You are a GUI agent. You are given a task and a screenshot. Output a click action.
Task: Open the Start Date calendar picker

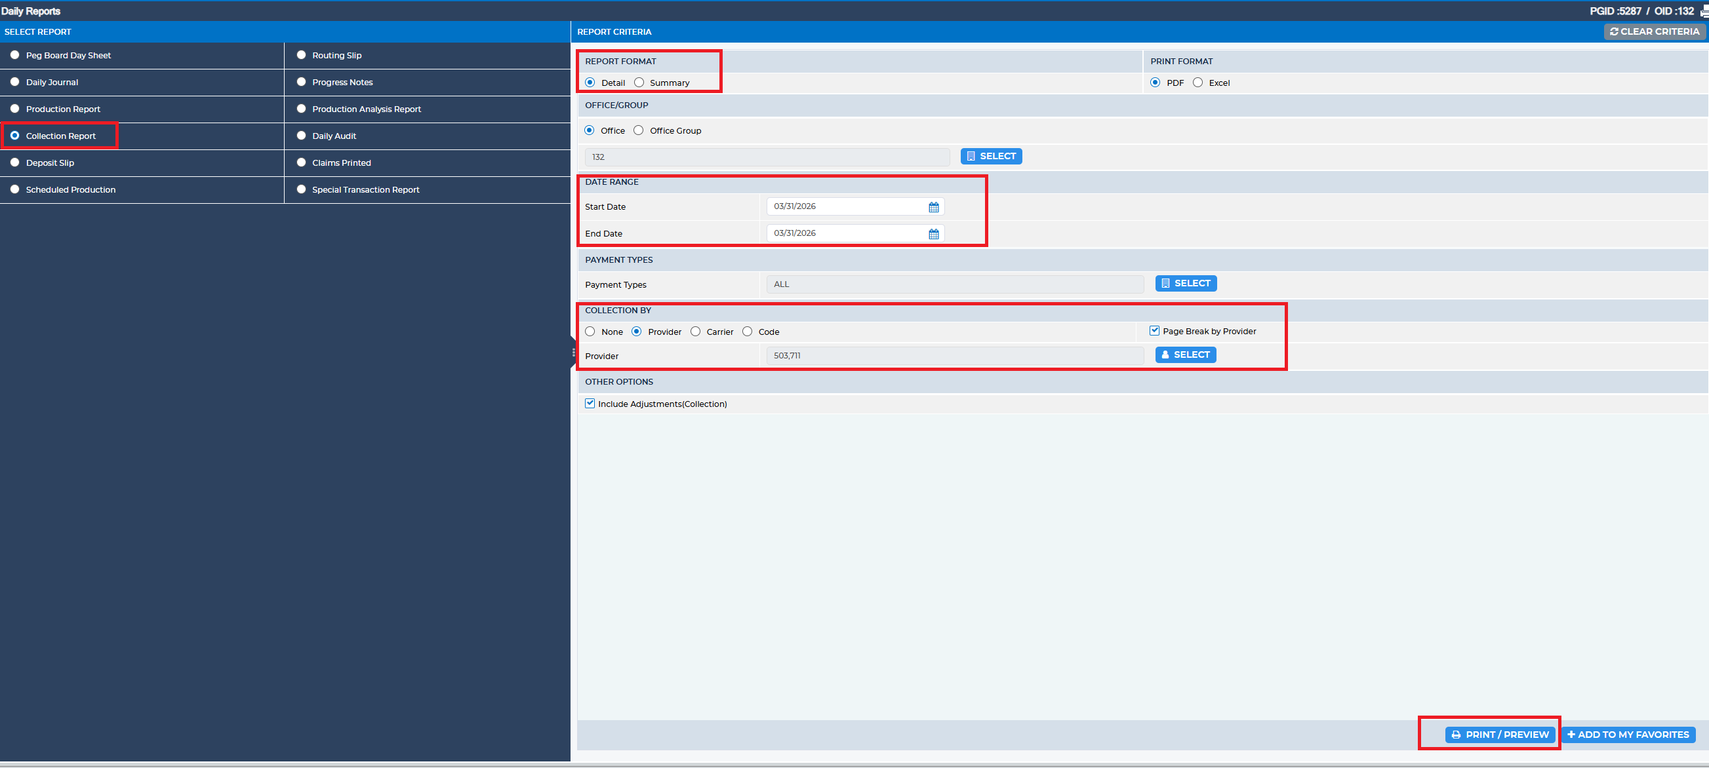(x=933, y=208)
